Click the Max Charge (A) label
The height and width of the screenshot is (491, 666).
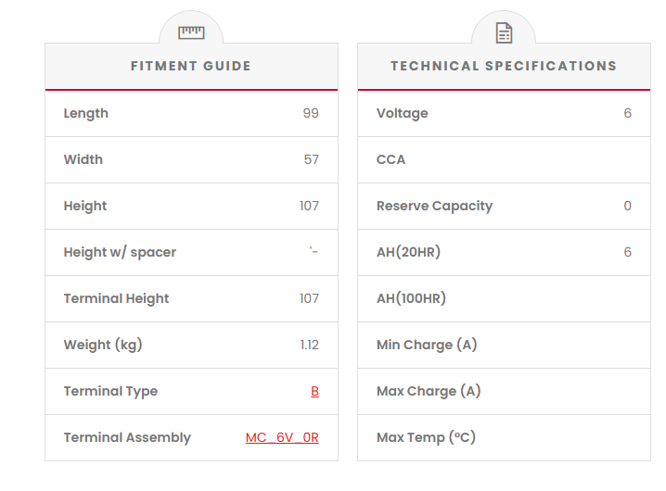coord(429,391)
